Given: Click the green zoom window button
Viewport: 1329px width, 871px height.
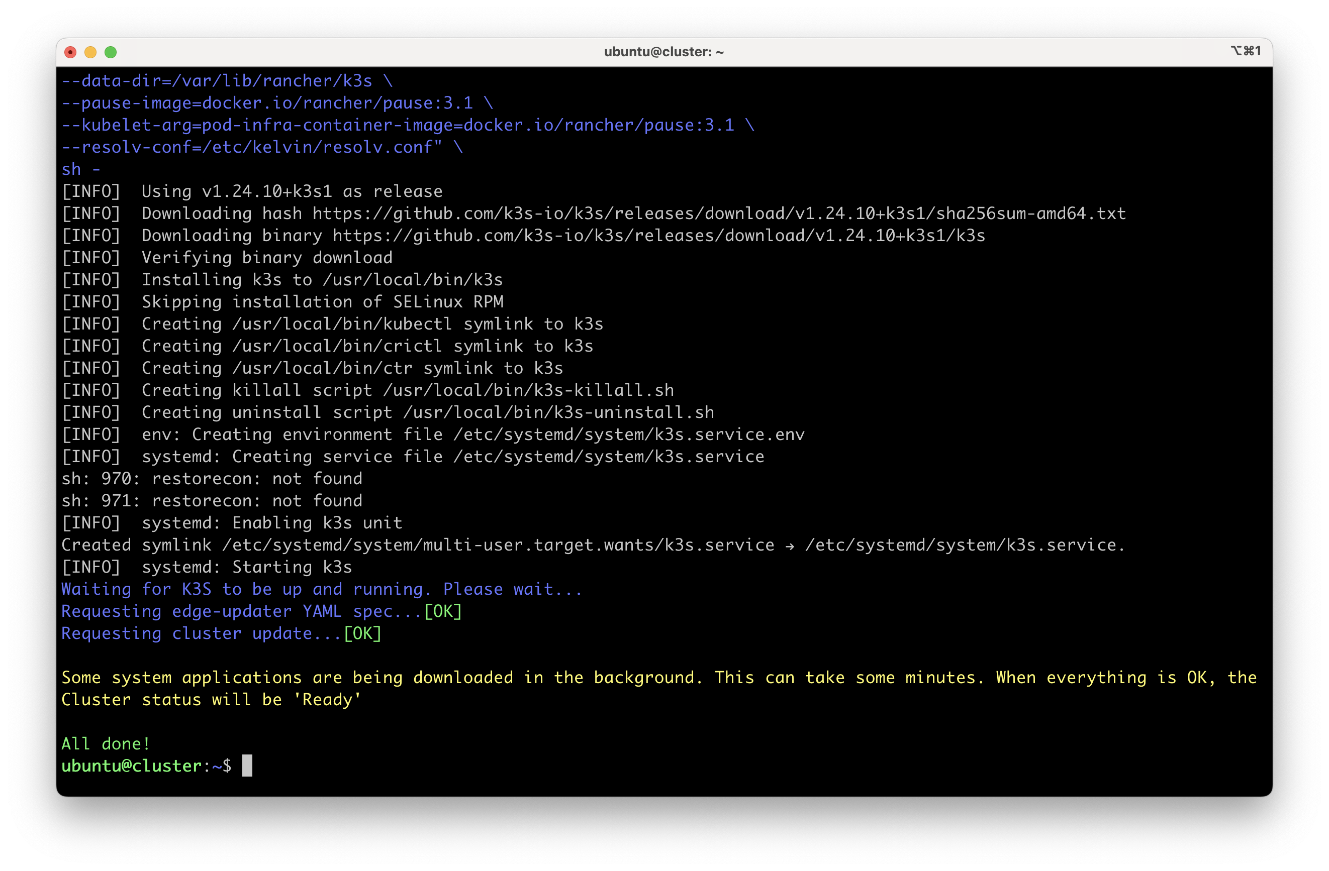Looking at the screenshot, I should pos(111,52).
